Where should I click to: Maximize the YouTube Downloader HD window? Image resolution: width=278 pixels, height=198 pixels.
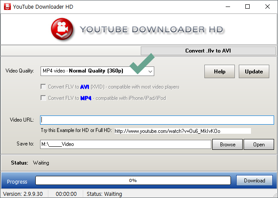pyautogui.click(x=247, y=7)
